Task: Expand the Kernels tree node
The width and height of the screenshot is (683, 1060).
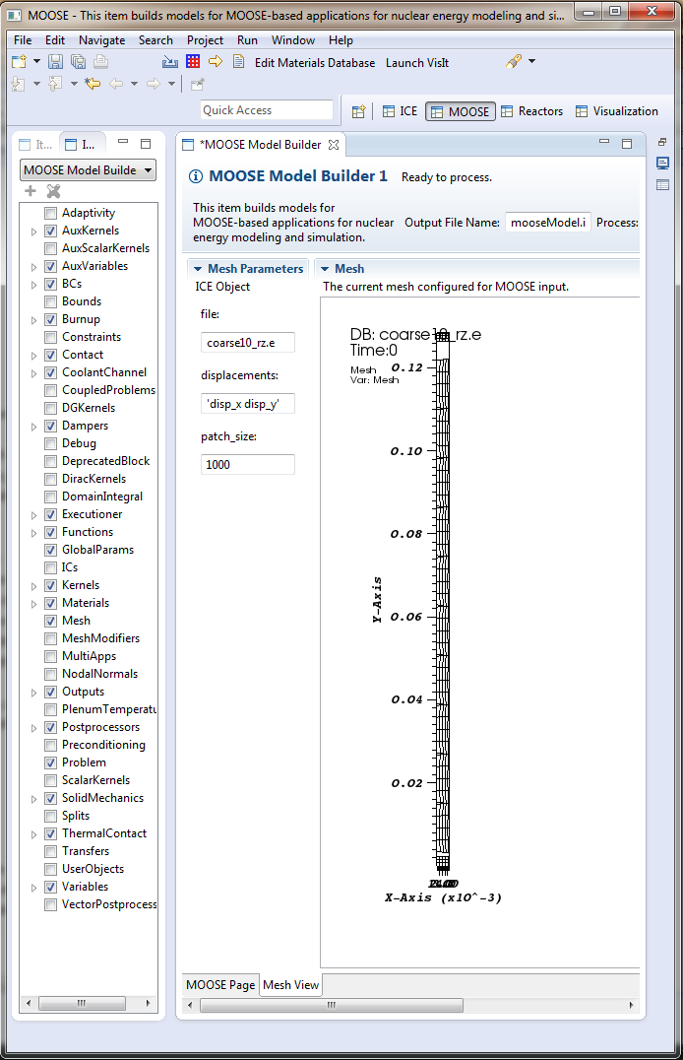Action: [33, 586]
